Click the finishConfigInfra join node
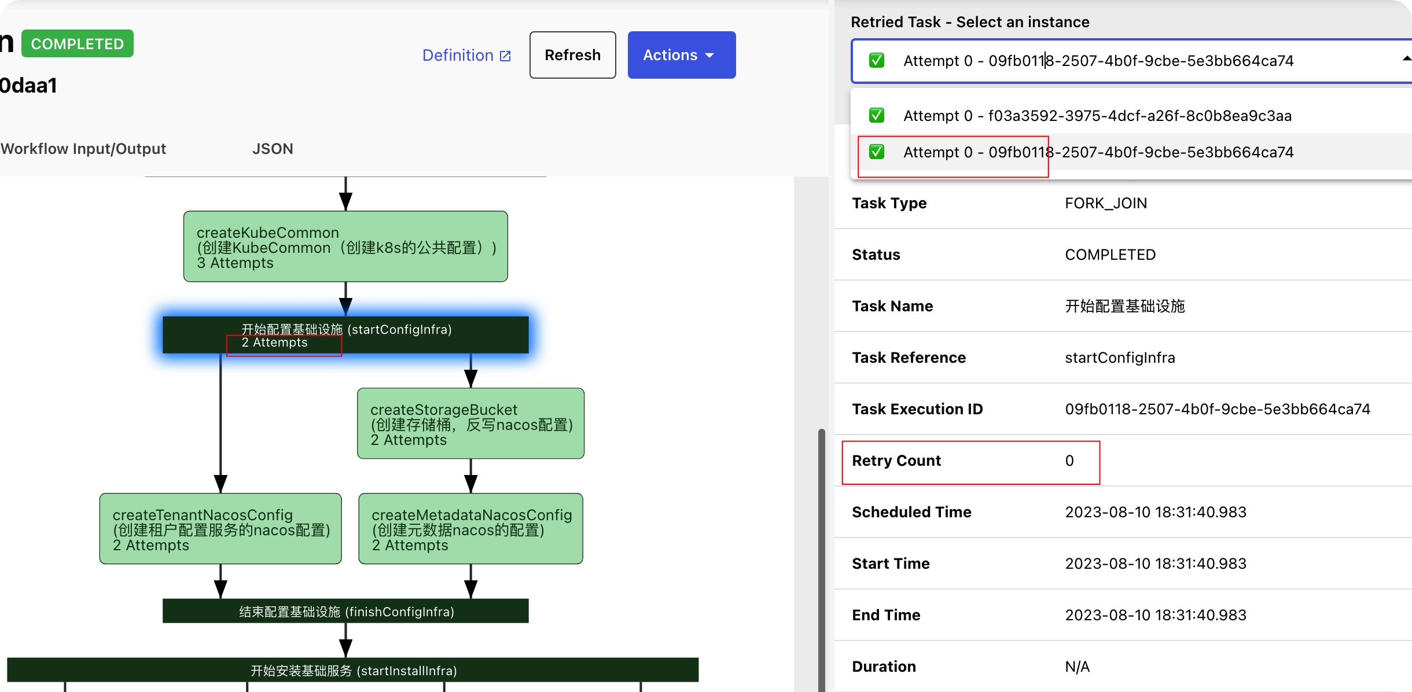 pos(345,612)
